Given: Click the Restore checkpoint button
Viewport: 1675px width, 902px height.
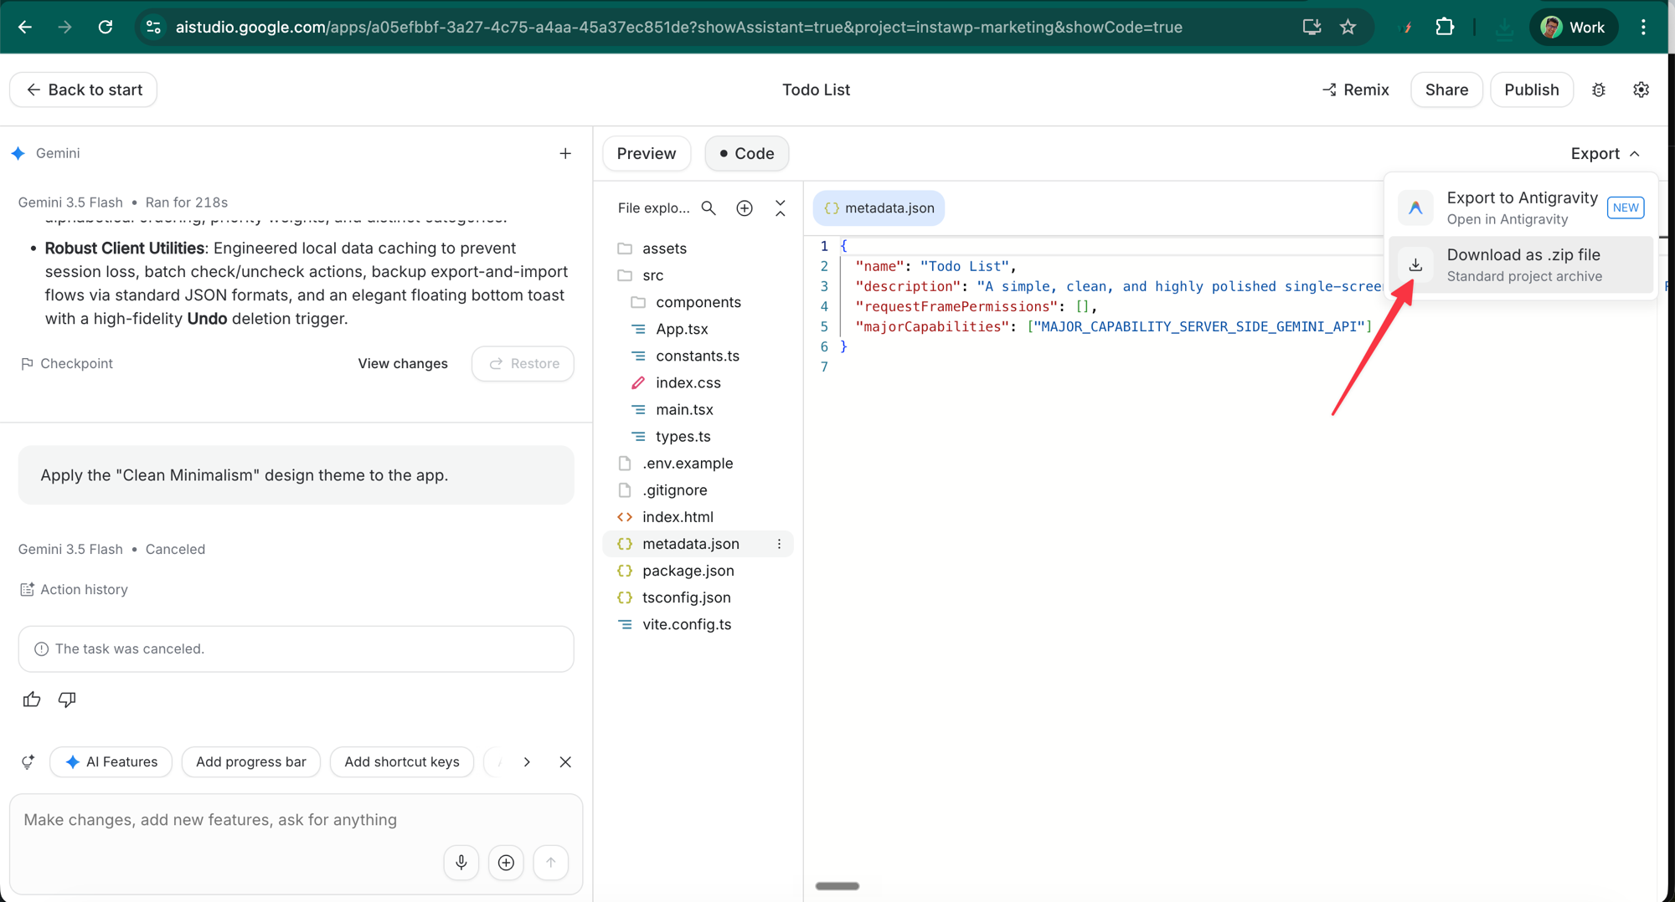Looking at the screenshot, I should tap(523, 363).
